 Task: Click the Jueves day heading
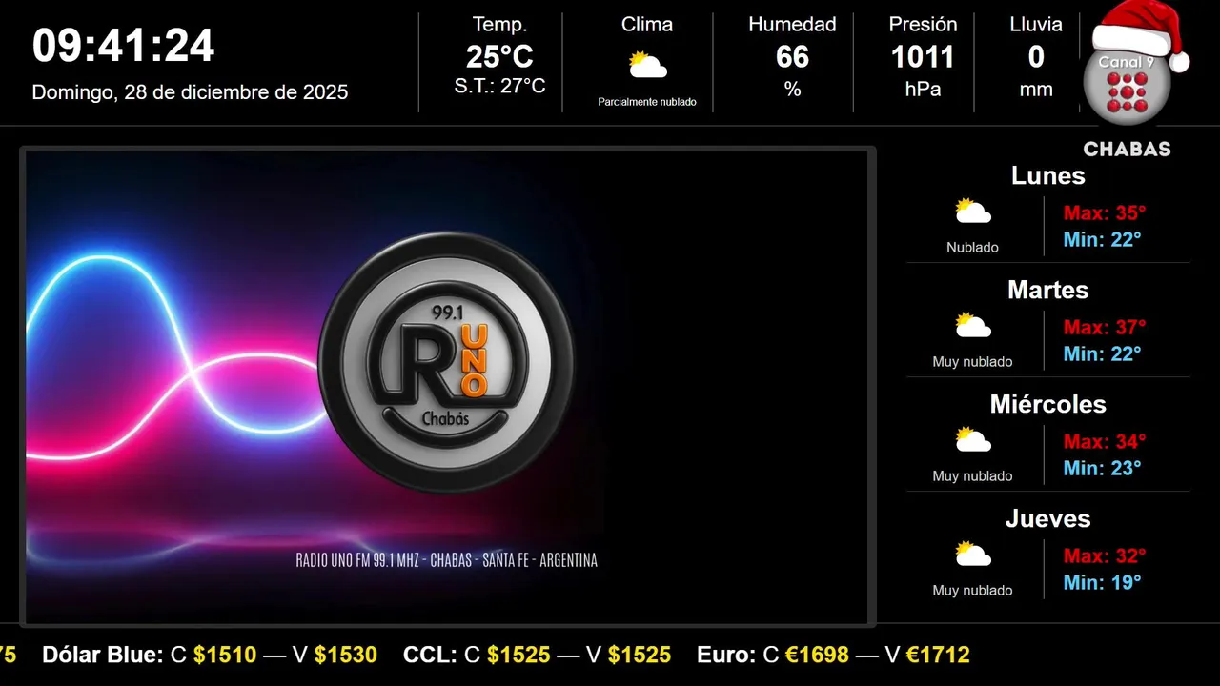(1047, 519)
